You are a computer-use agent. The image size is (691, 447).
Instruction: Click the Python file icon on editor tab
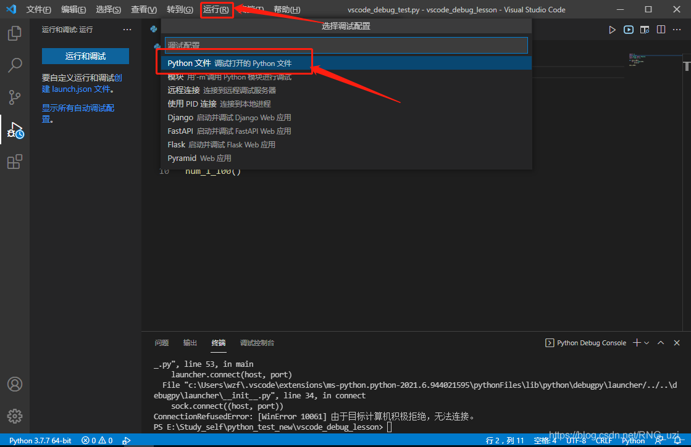click(154, 29)
